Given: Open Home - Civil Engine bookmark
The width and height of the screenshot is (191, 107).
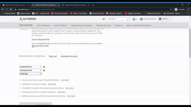Looking at the screenshot, I should point(79,13).
